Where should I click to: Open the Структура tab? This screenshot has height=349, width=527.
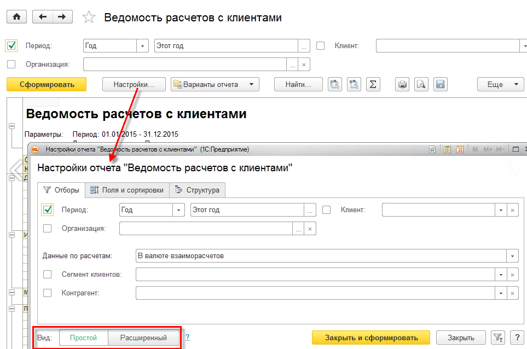(x=197, y=190)
